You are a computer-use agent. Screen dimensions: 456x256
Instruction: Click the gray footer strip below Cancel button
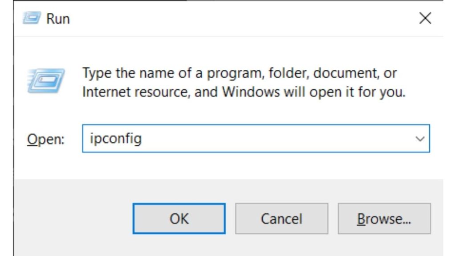click(x=281, y=244)
